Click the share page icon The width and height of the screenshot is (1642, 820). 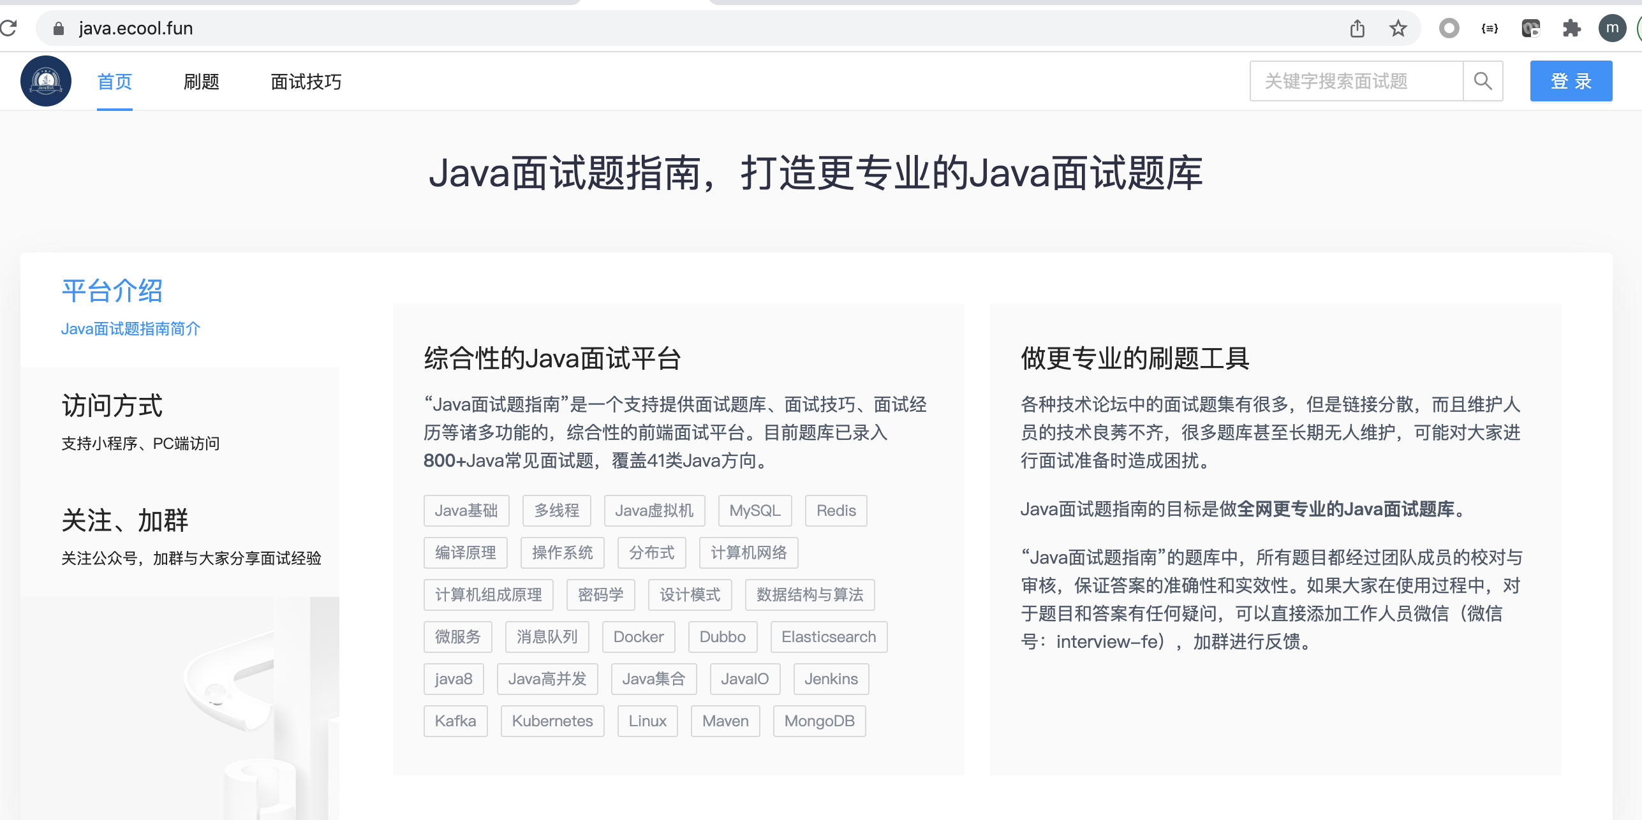(x=1357, y=28)
